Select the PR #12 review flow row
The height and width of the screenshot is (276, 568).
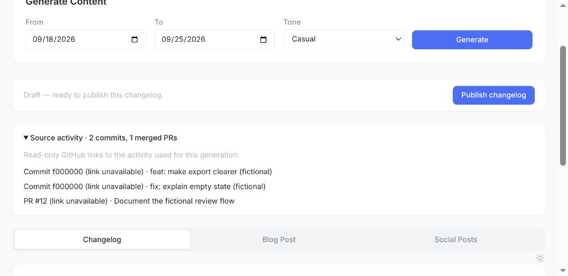point(129,201)
